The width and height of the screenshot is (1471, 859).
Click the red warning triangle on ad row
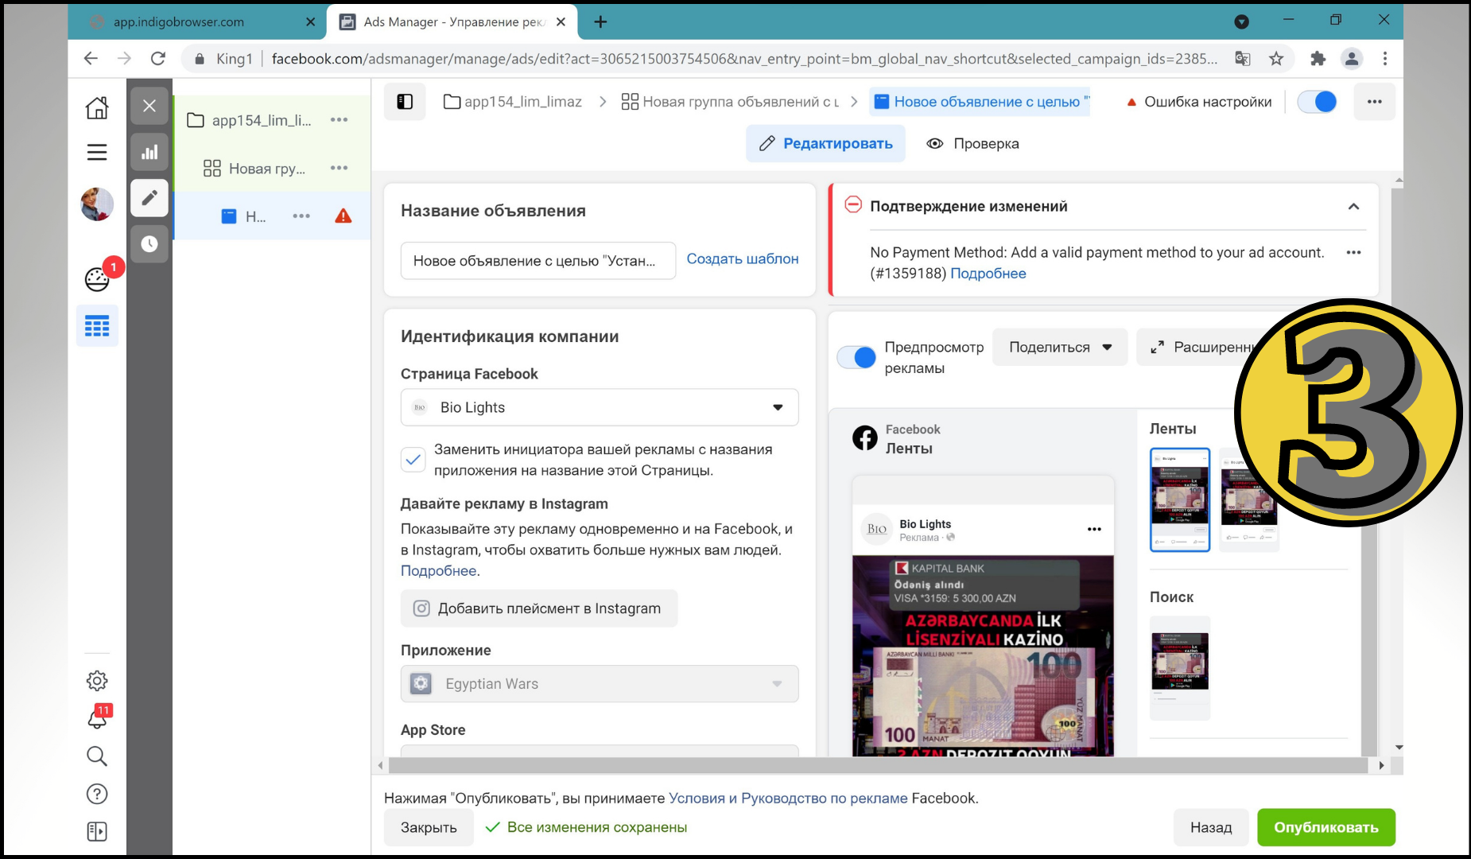343,216
